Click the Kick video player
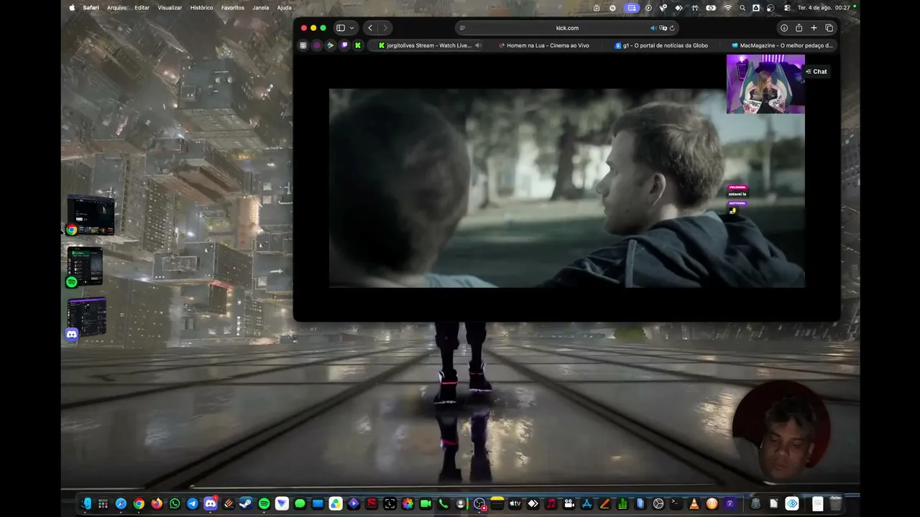The width and height of the screenshot is (920, 517). pyautogui.click(x=566, y=188)
